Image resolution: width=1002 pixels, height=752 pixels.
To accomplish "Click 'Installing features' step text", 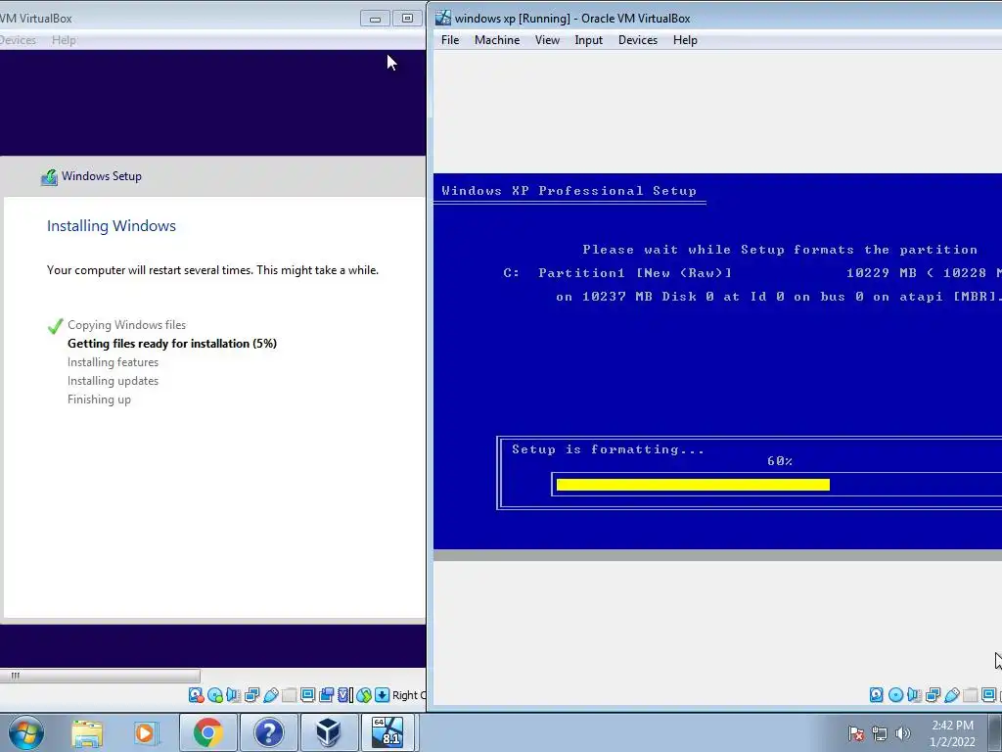I will tap(114, 362).
